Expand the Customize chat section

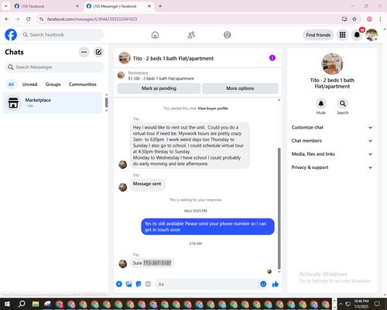tap(332, 127)
